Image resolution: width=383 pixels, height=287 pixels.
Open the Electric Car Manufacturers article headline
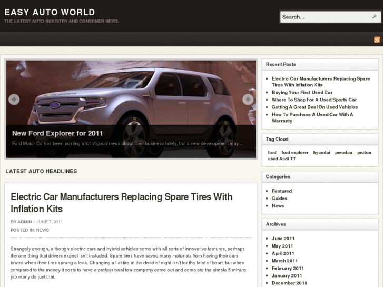(x=121, y=203)
